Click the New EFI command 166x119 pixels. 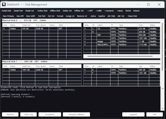point(20,16)
